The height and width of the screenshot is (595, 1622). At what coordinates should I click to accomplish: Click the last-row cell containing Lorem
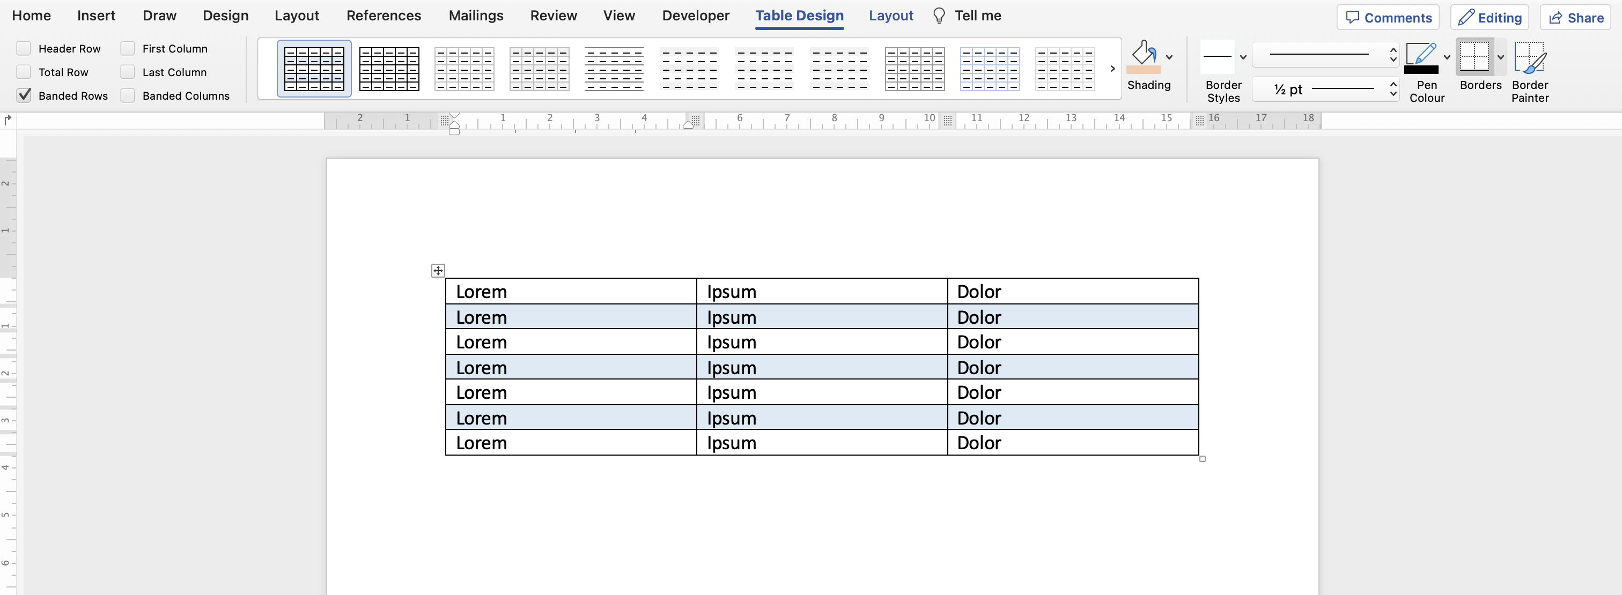click(571, 443)
